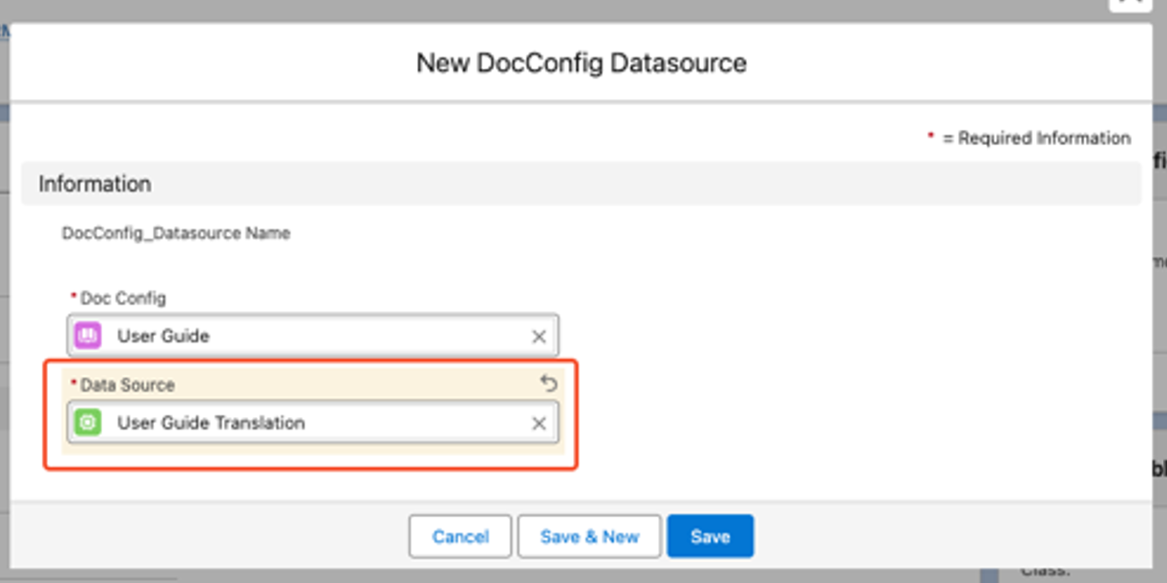Click the User Guide text in the field
1167x583 pixels.
pyautogui.click(x=163, y=336)
